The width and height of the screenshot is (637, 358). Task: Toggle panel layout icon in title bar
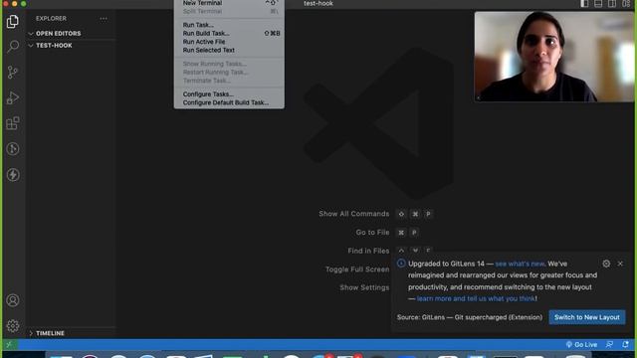(598, 4)
